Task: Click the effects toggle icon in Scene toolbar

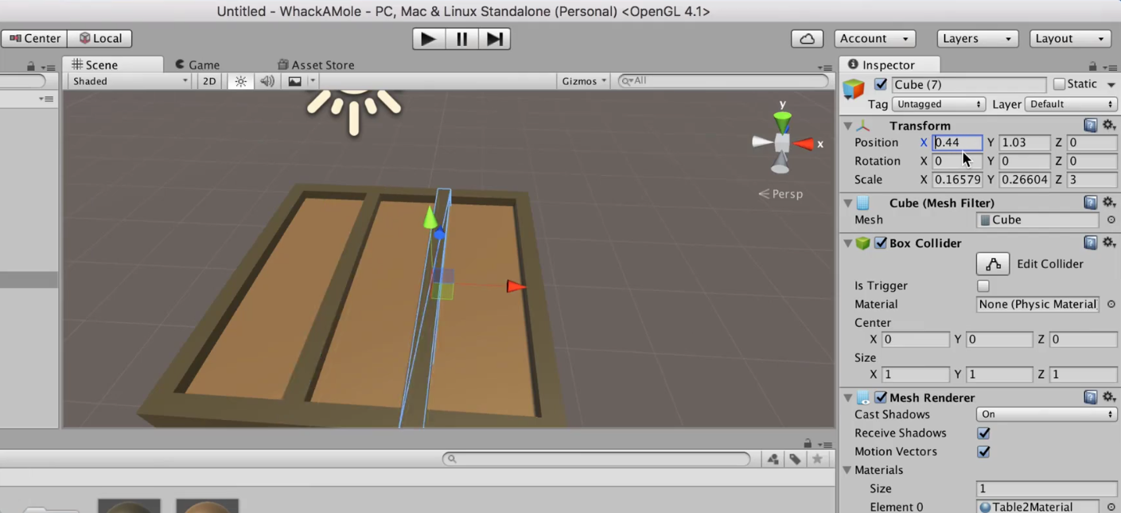Action: pyautogui.click(x=293, y=80)
